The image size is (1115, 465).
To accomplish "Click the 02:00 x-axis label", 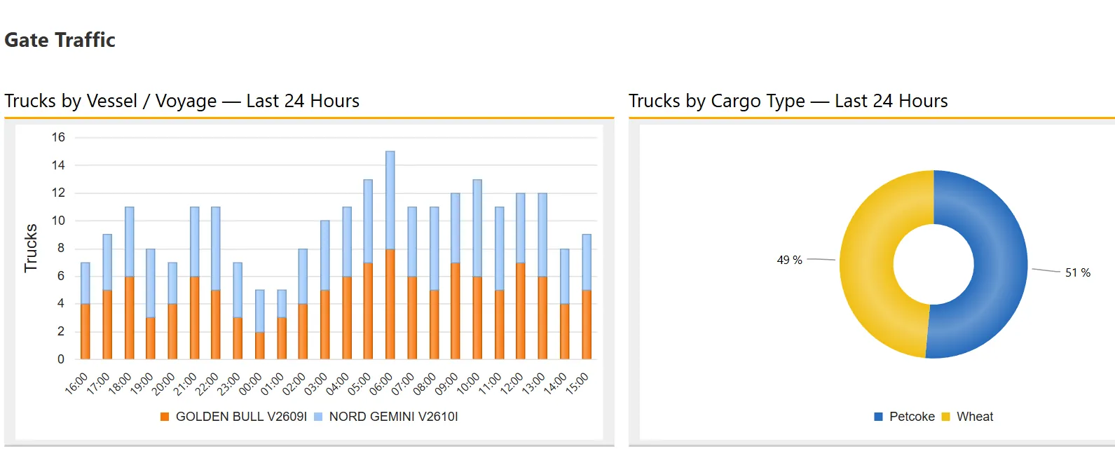I will 294,383.
